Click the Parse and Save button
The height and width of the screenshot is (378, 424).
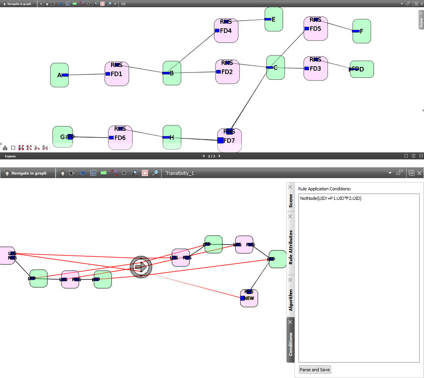tap(315, 370)
